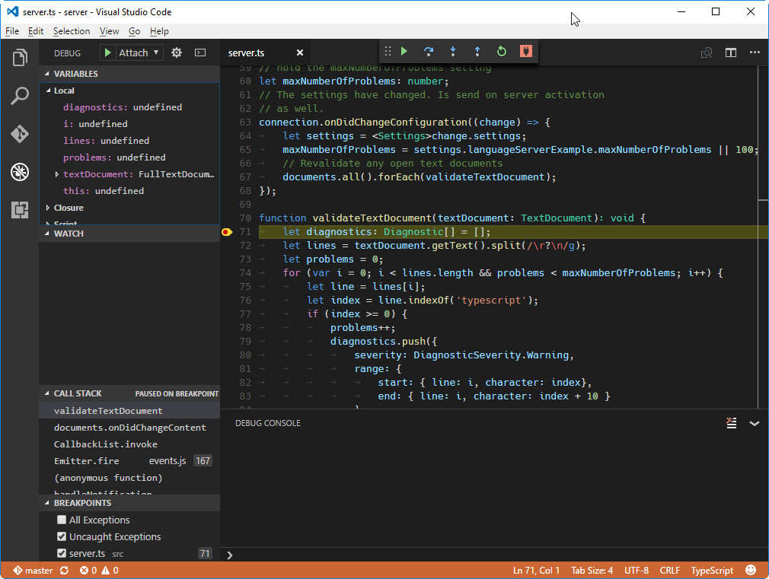Toggle the server.ts breakpoint checkbox
The width and height of the screenshot is (769, 579).
point(61,553)
